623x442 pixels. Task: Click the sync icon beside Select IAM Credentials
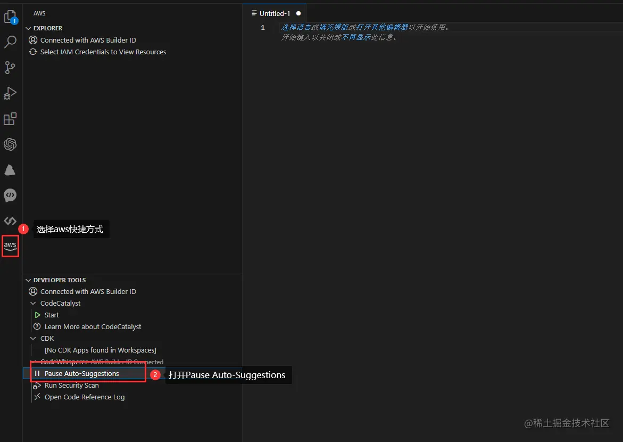point(33,52)
